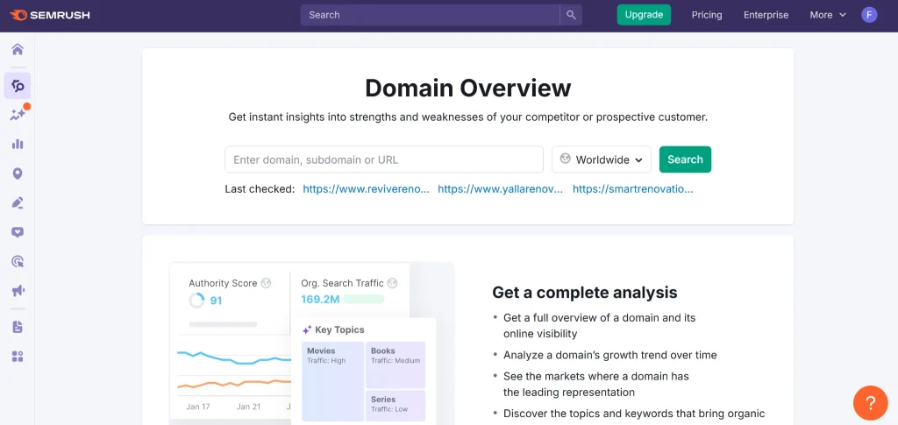The width and height of the screenshot is (898, 425).
Task: Open the Local map pin sidebar icon
Action: (x=18, y=174)
